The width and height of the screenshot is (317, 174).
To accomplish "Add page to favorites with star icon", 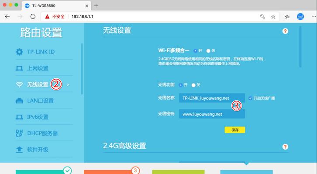I will point(273,17).
